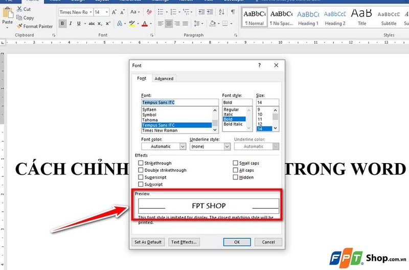Open Change Case (Aa) dropdown

click(135, 12)
